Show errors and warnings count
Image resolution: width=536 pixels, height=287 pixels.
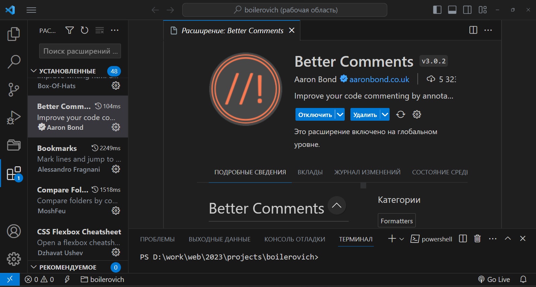(x=40, y=279)
